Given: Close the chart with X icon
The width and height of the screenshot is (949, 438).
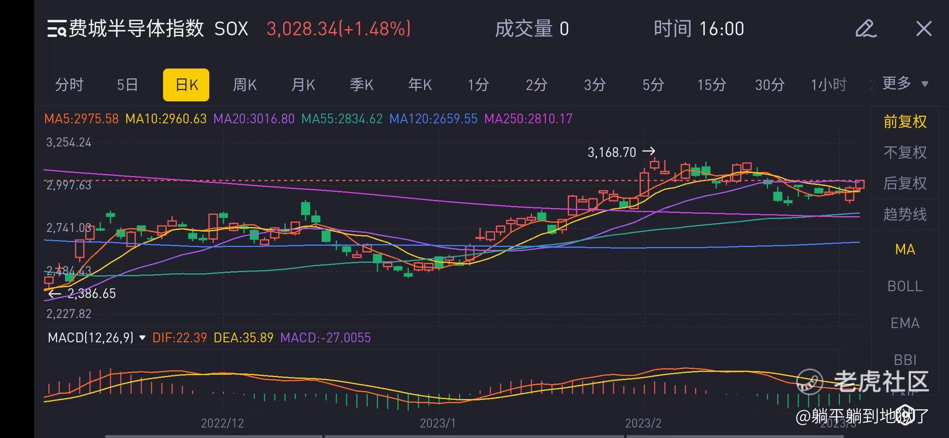Looking at the screenshot, I should pyautogui.click(x=924, y=29).
